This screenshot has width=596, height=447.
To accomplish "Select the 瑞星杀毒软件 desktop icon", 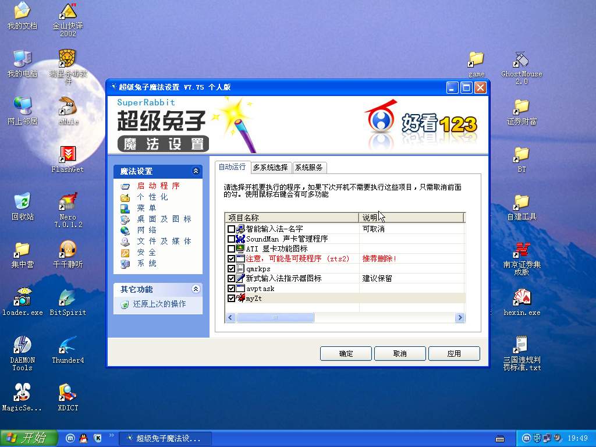I will 68,66.
